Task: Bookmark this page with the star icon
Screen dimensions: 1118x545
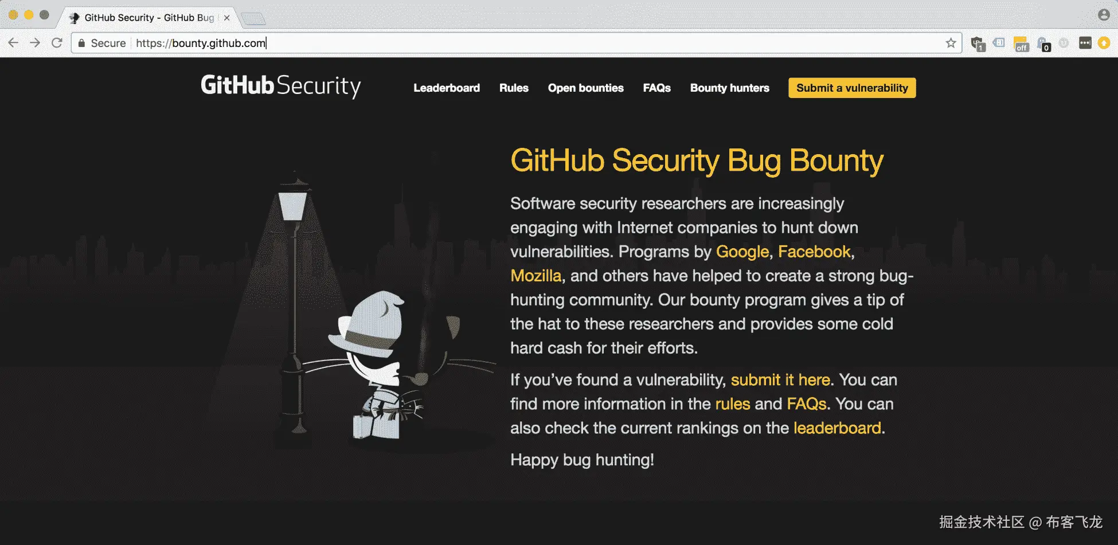Action: click(x=951, y=43)
